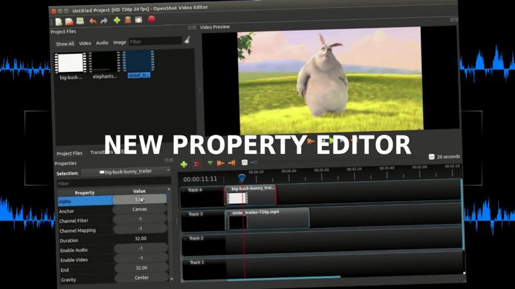Click the timeline zoom icon beside 20 seconds

tap(431, 157)
